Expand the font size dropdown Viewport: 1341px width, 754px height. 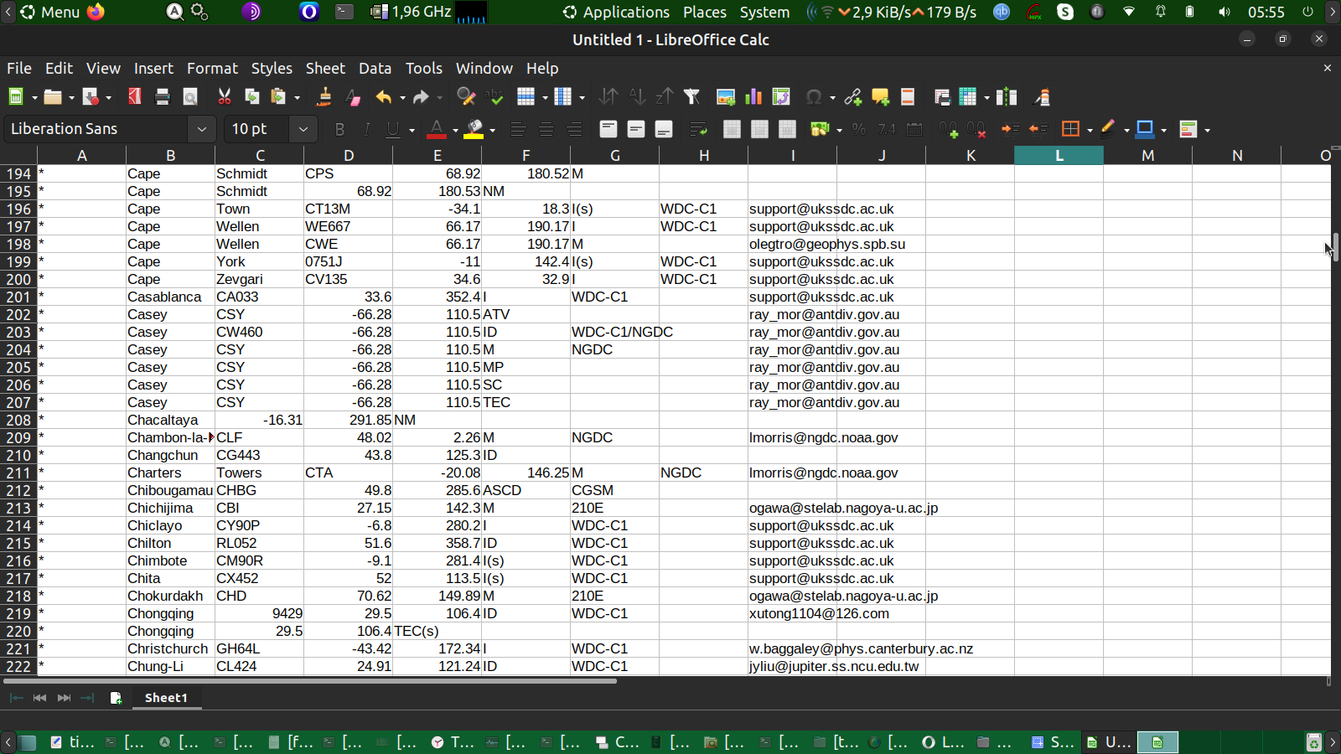coord(303,129)
